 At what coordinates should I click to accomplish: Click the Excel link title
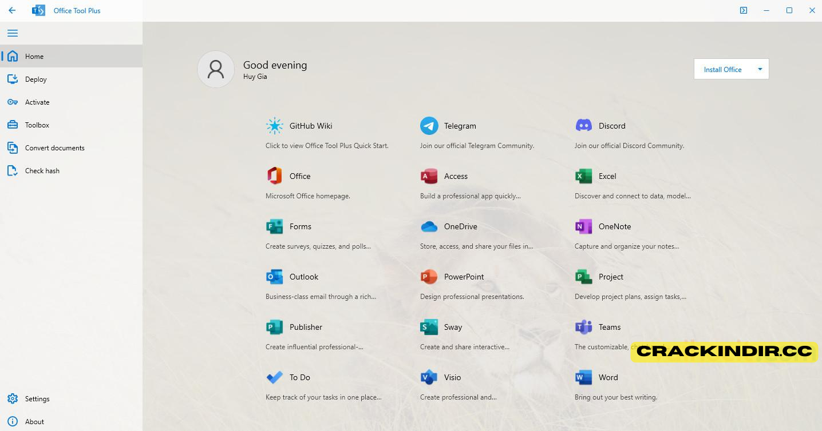pyautogui.click(x=607, y=176)
